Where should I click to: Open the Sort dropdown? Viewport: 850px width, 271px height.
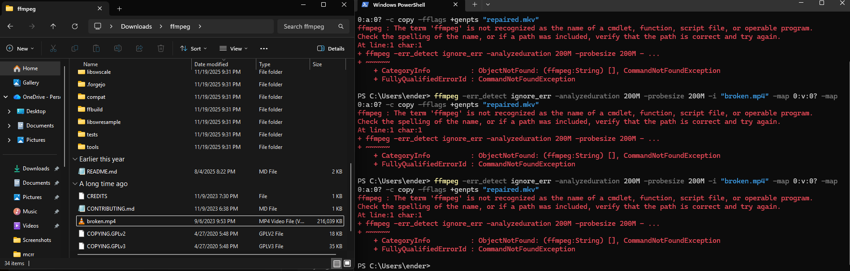[194, 48]
